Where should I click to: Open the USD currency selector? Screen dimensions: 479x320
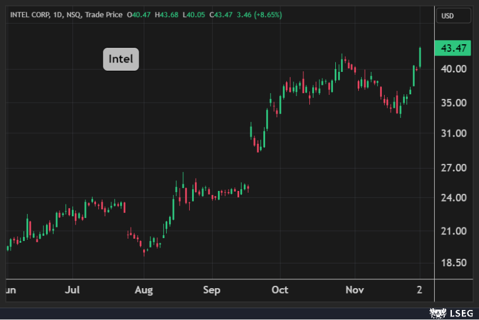[x=453, y=16]
